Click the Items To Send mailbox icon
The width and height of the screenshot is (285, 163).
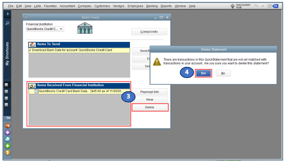click(32, 44)
